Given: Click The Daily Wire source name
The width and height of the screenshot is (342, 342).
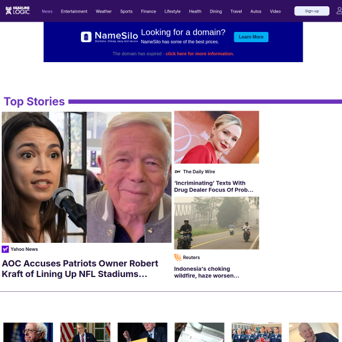Looking at the screenshot, I should click(x=199, y=172).
